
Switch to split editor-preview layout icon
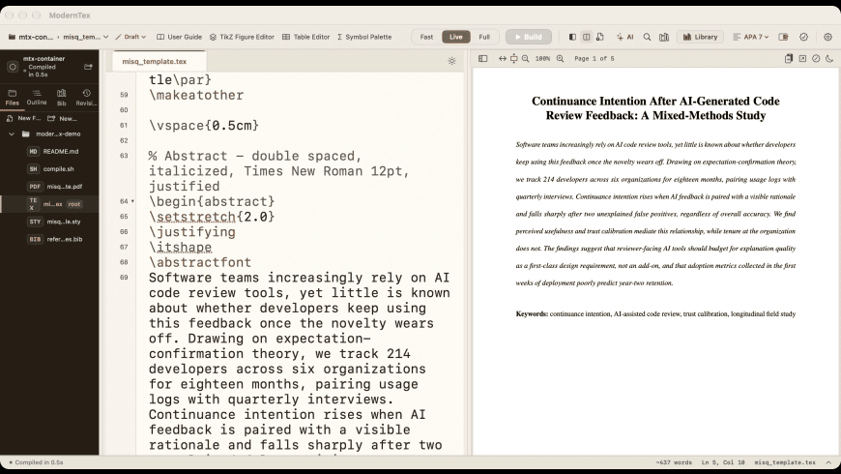[586, 37]
